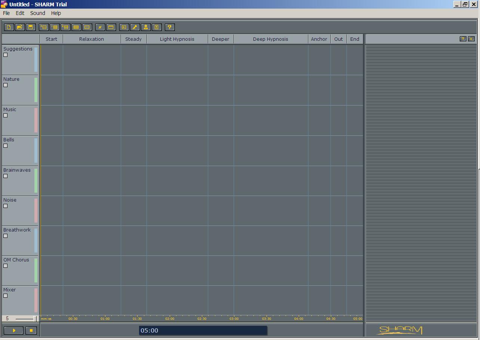Enable the Bells track checkbox
Screen dimensions: 480x340
coord(6,146)
